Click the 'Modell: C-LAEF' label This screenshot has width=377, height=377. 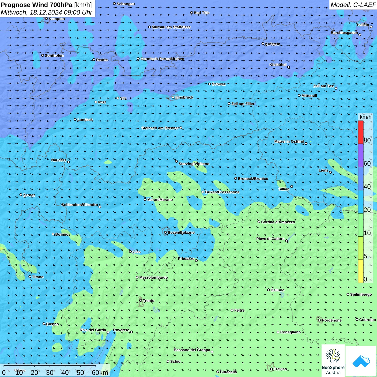(353, 5)
